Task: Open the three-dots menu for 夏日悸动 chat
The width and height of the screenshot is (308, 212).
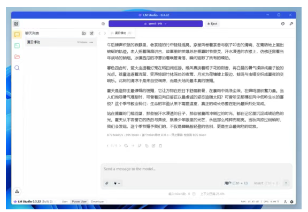Action: pos(91,42)
